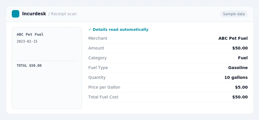Select the Merchant value ABC Pet Fuel
This screenshot has width=259, height=120.
[233, 38]
